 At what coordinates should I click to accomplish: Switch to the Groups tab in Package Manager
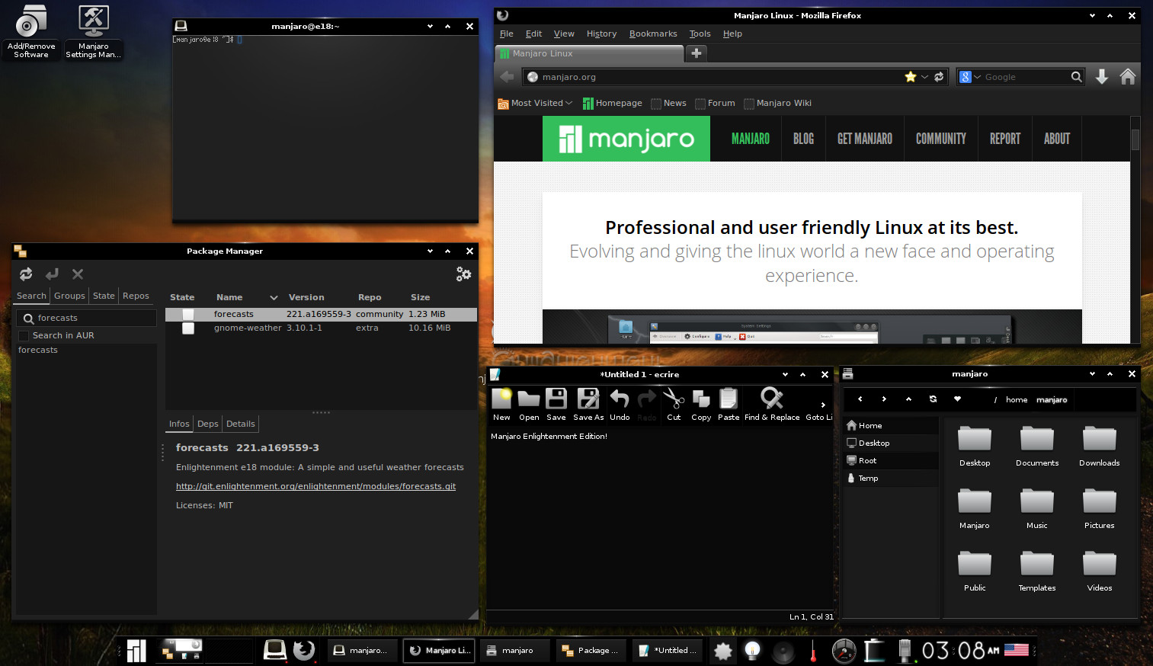[69, 296]
